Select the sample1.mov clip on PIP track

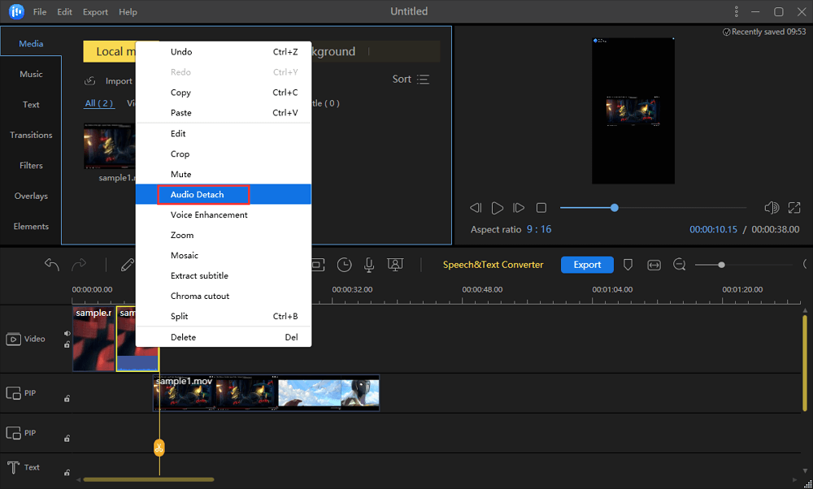click(267, 393)
